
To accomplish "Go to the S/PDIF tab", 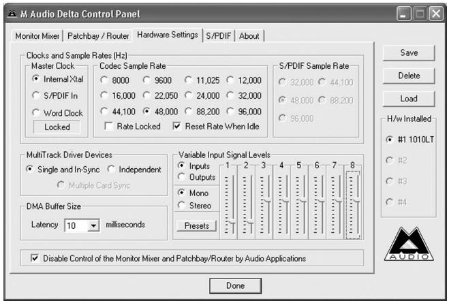I will tap(219, 36).
